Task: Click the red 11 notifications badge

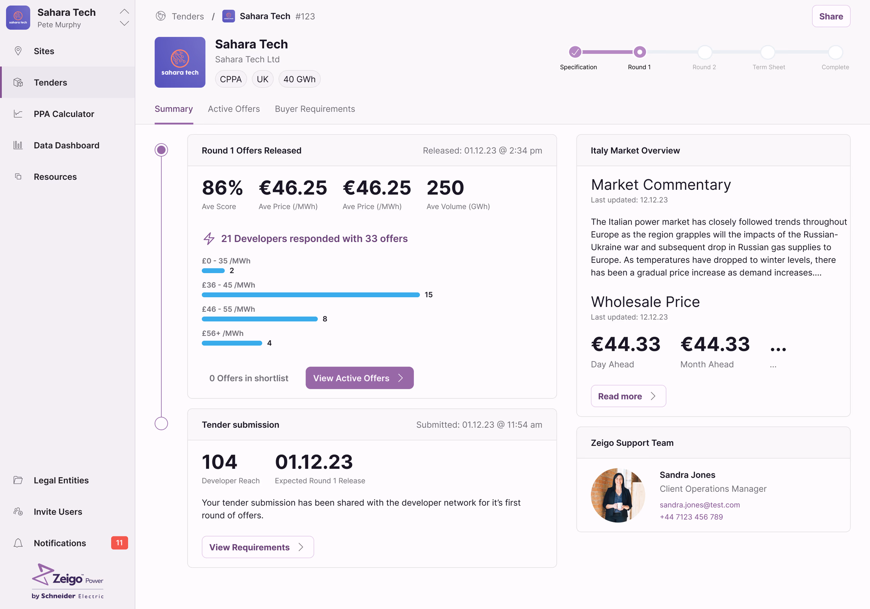Action: 119,543
